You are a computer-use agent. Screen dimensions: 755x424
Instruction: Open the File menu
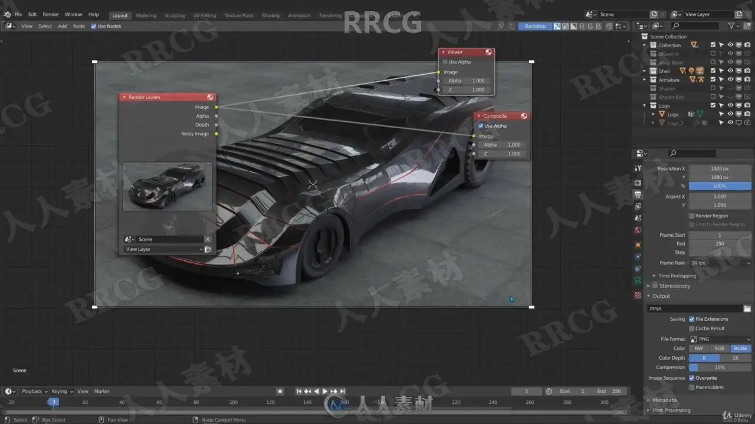pos(18,14)
